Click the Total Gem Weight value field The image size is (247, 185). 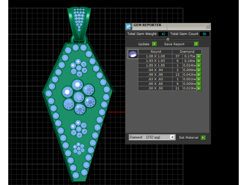163,34
